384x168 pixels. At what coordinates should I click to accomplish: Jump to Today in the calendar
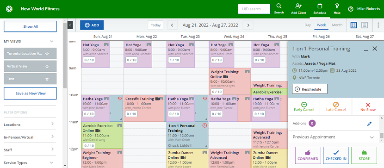[155, 25]
